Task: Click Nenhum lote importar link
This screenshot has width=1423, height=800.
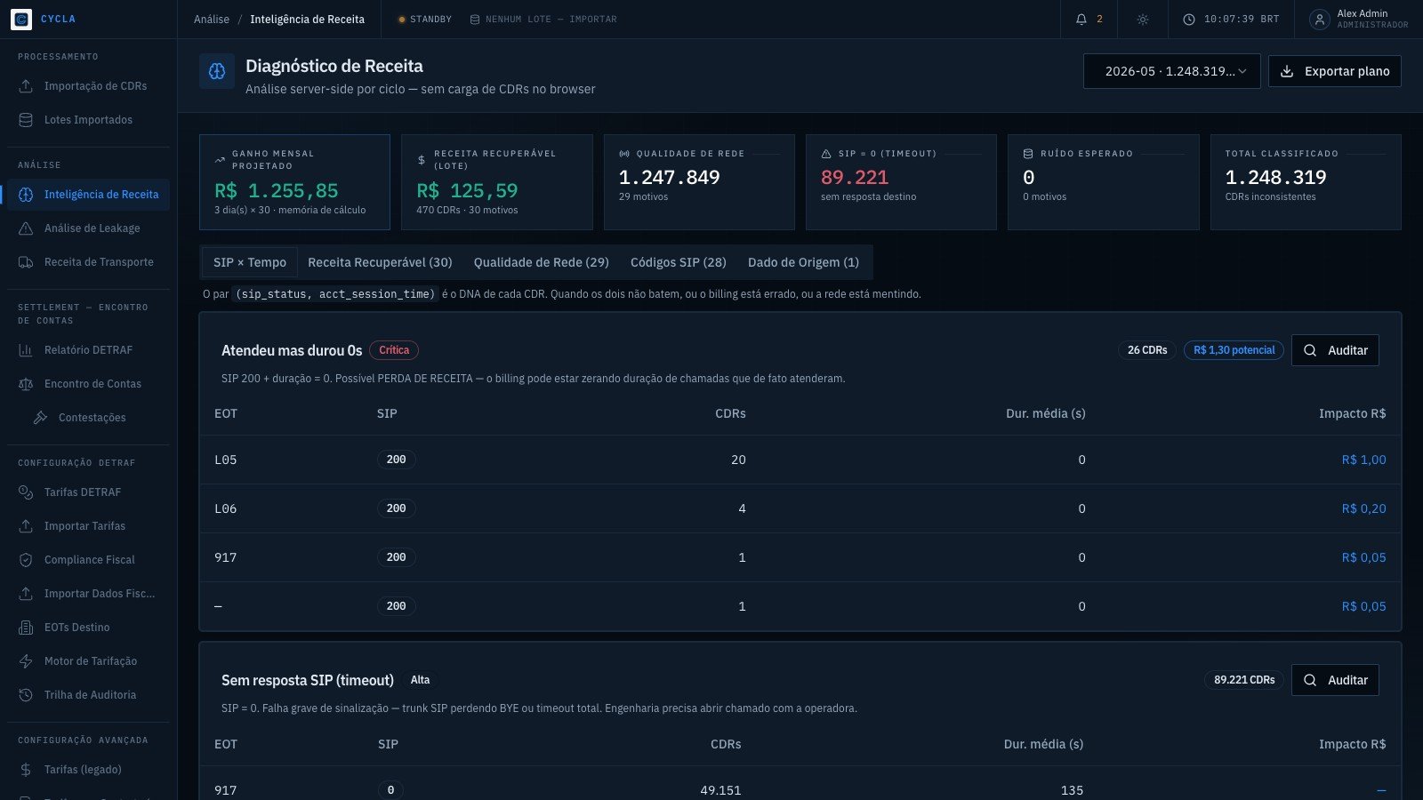Action: (x=543, y=19)
